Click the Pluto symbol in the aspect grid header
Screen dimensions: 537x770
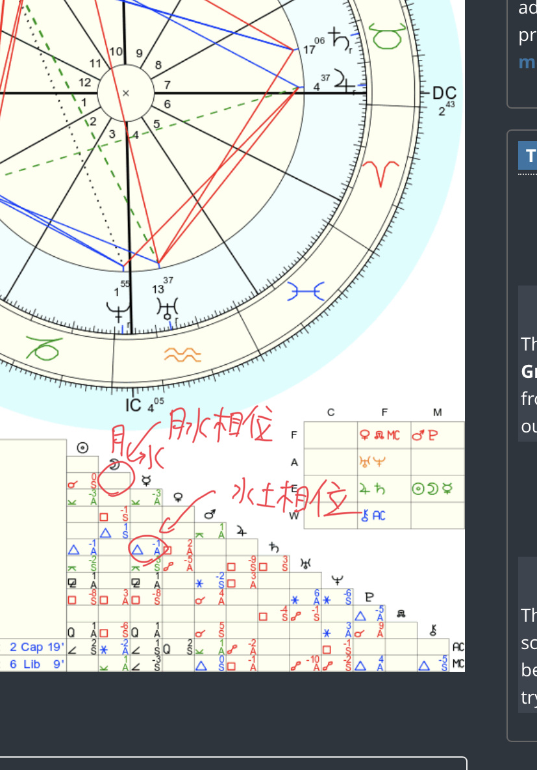(x=369, y=597)
